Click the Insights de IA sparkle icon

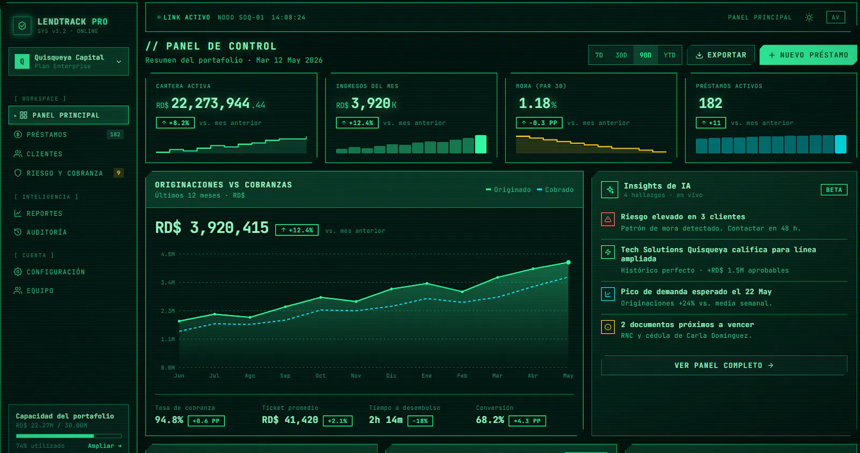610,190
